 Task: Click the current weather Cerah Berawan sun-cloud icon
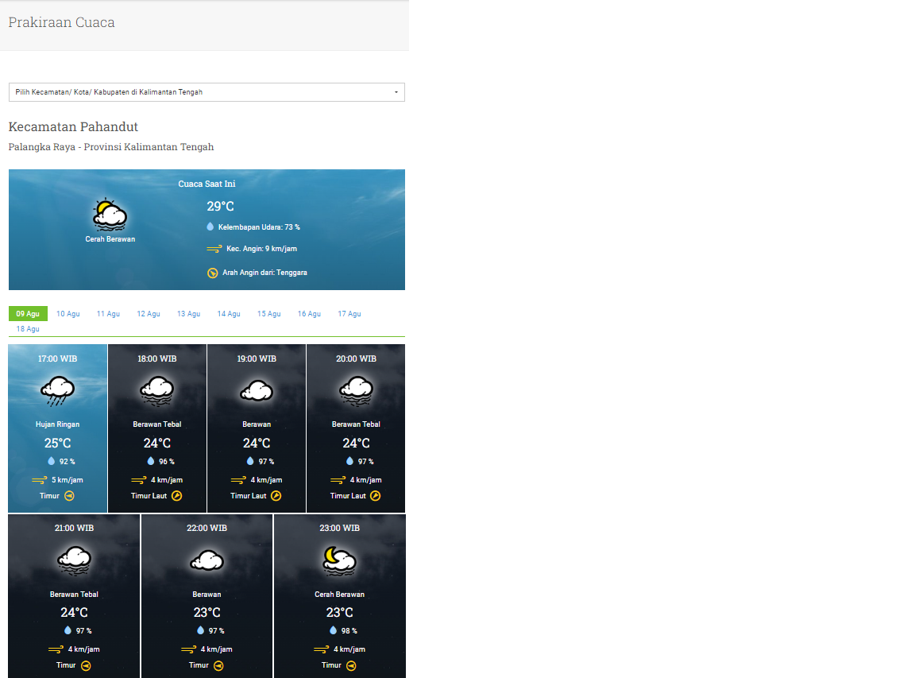(x=110, y=215)
